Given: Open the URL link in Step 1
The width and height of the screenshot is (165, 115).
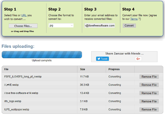Looking at the screenshot, I should tap(24, 15).
